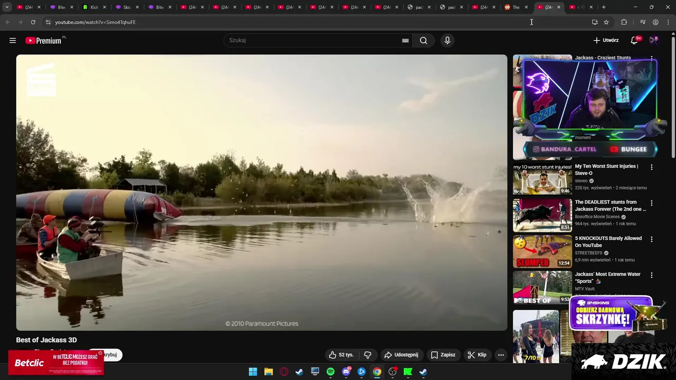676x380 pixels.
Task: Click the 'Best of Jackass 3D' video title
Action: (46, 340)
